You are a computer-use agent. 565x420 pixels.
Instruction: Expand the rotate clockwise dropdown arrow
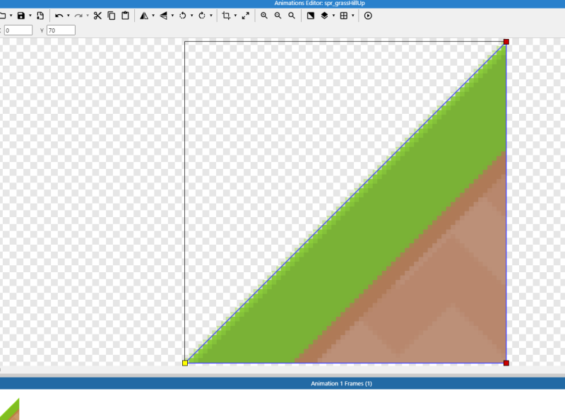[x=211, y=16]
